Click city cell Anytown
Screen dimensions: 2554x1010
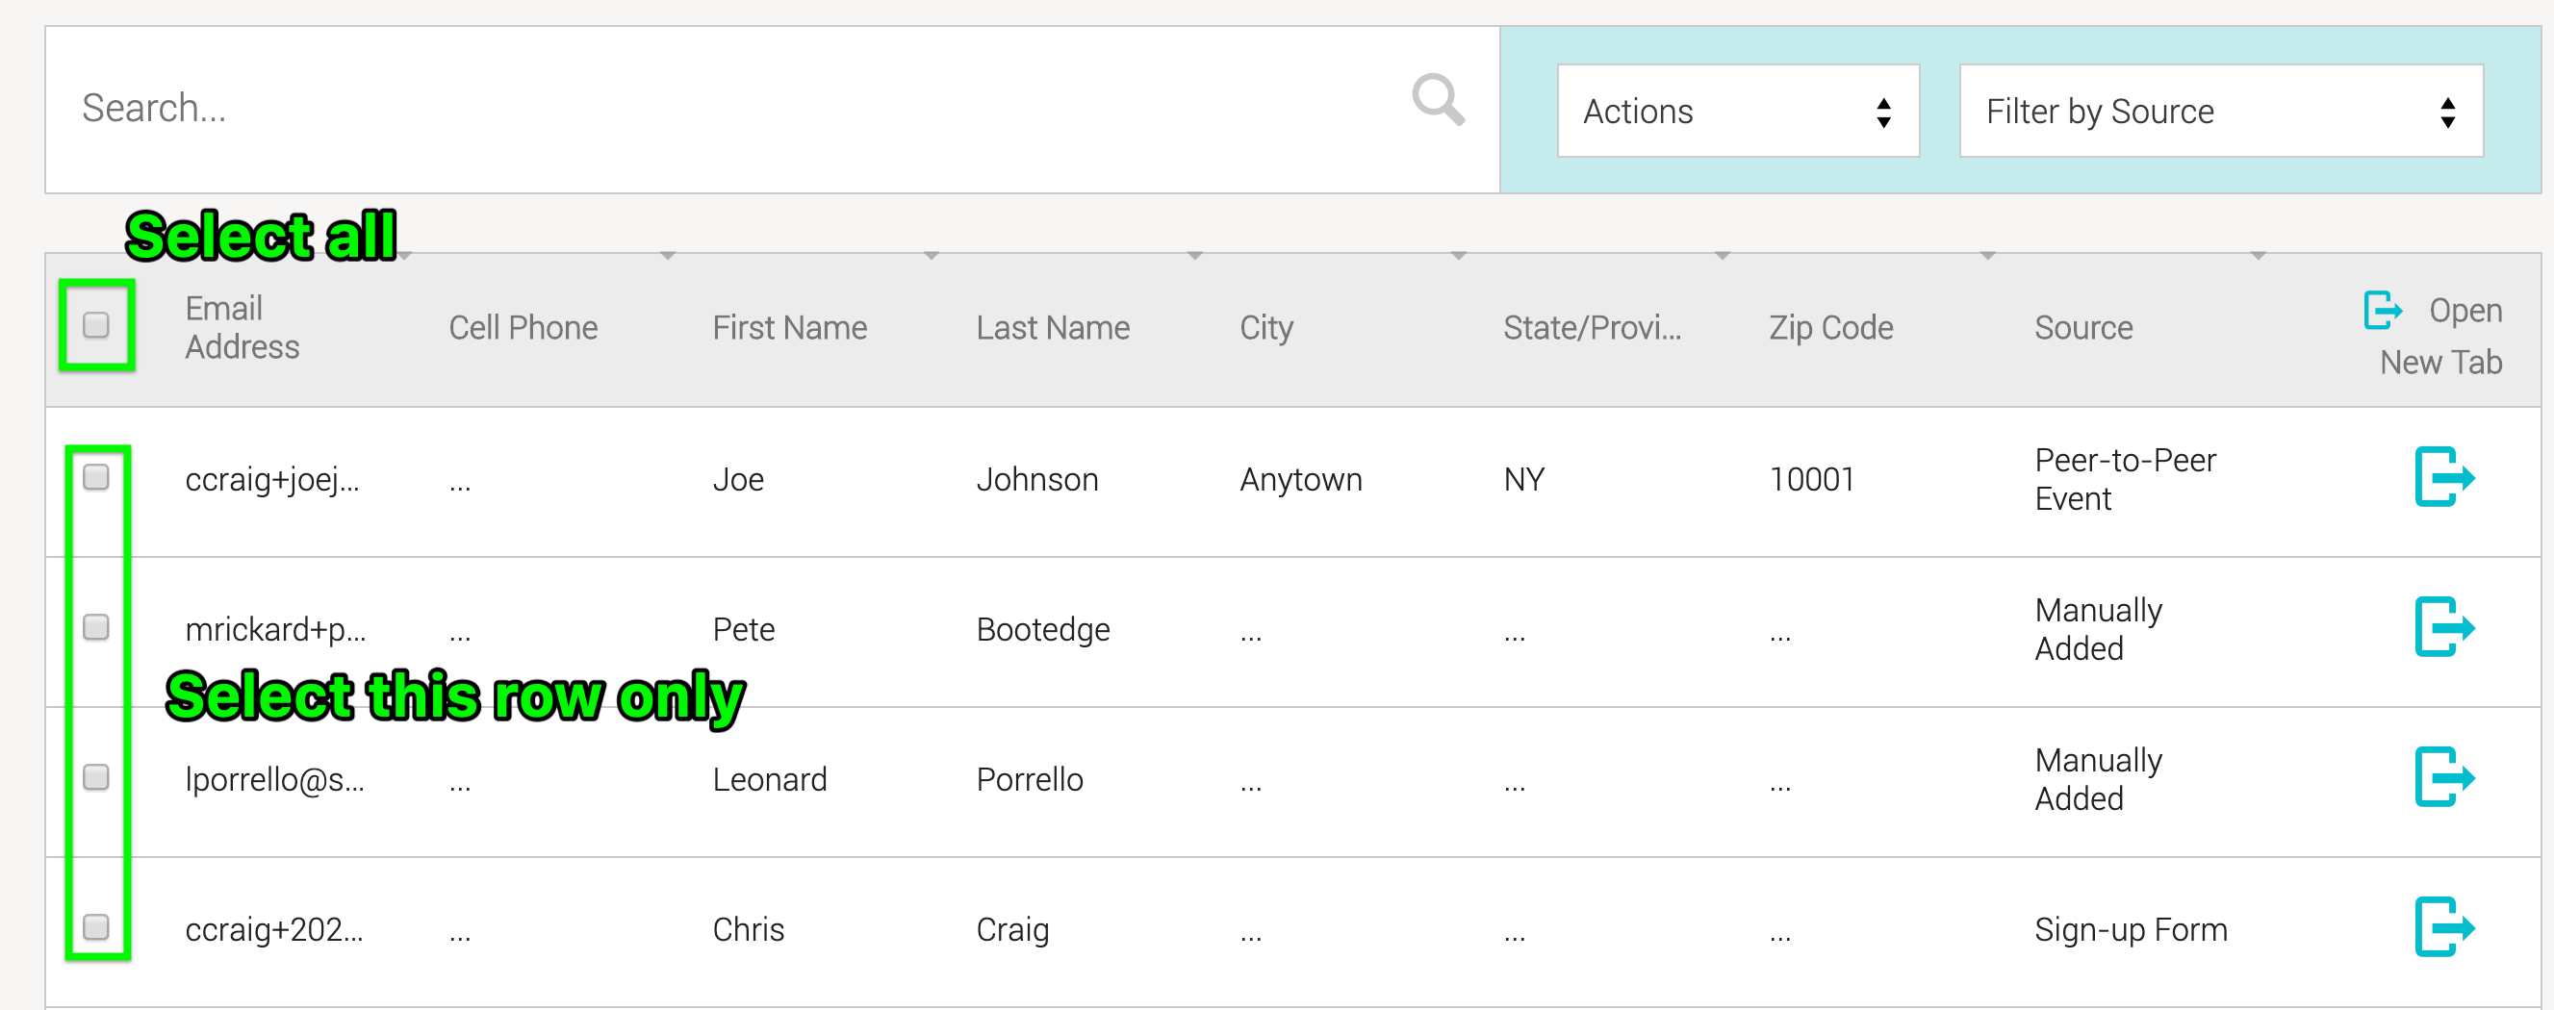[x=1301, y=480]
